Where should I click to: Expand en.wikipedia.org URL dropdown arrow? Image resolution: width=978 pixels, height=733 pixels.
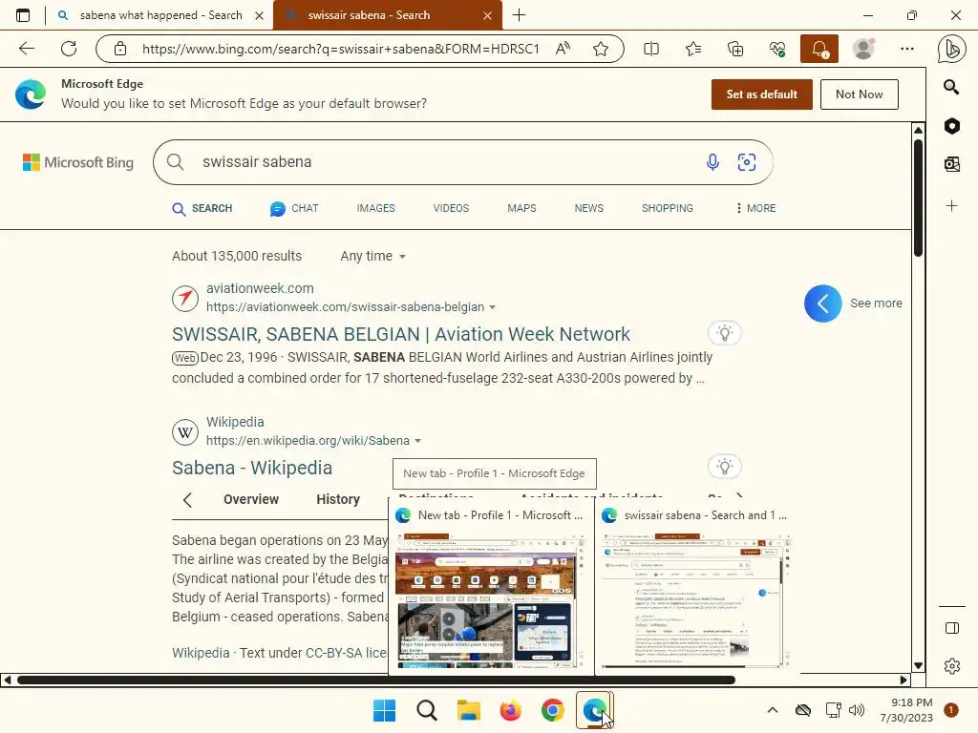pyautogui.click(x=418, y=441)
